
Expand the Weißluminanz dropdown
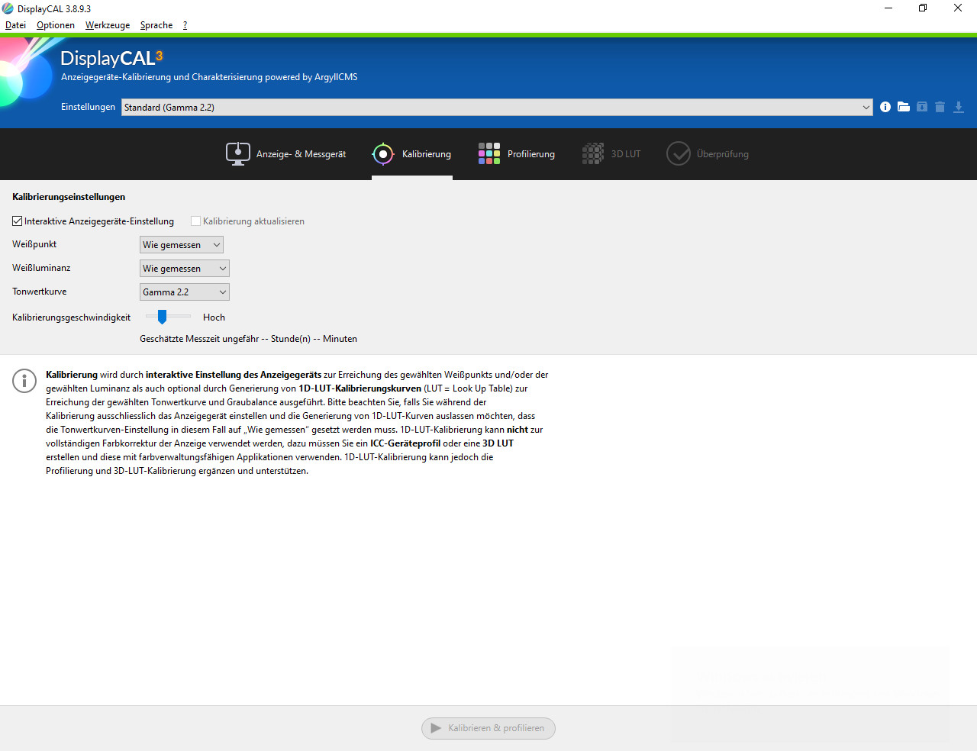tap(185, 269)
